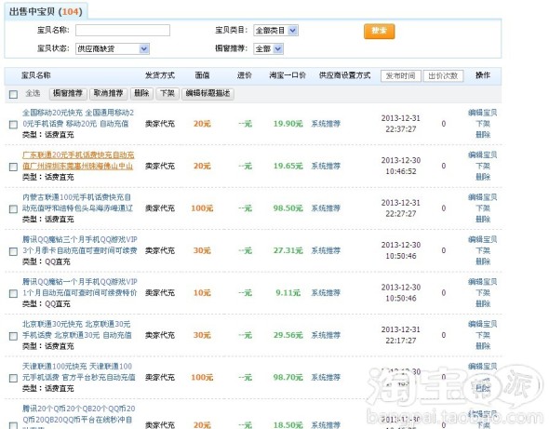549x429 pixels.
Task: Click 编辑宝贝 for QQ魔钻一个月 row
Action: tap(483, 282)
